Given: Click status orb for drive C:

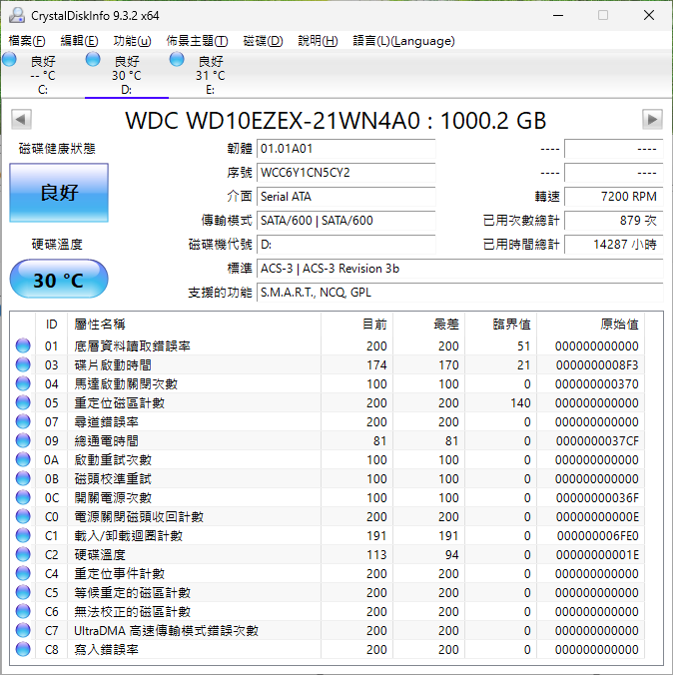Looking at the screenshot, I should (9, 59).
